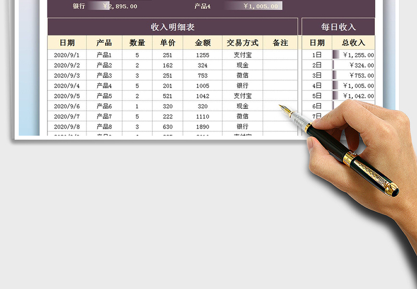Viewport: 417px width, 289px height.
Task: Click the 备注 column header
Action: pyautogui.click(x=280, y=43)
